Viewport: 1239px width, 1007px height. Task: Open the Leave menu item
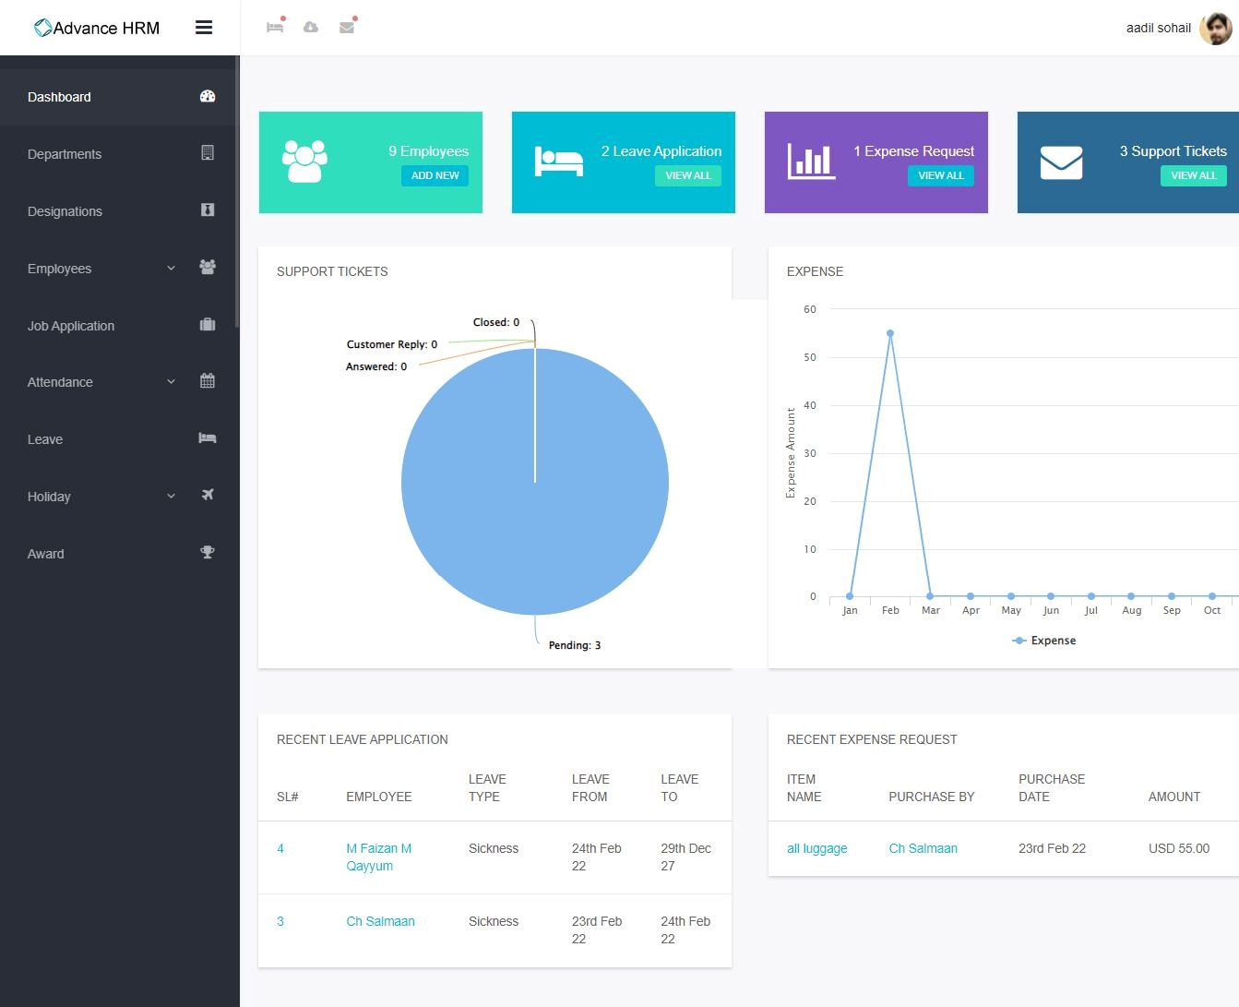(120, 439)
